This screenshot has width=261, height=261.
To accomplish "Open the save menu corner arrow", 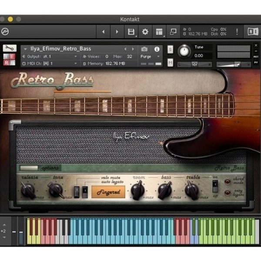I will pos(136,36).
